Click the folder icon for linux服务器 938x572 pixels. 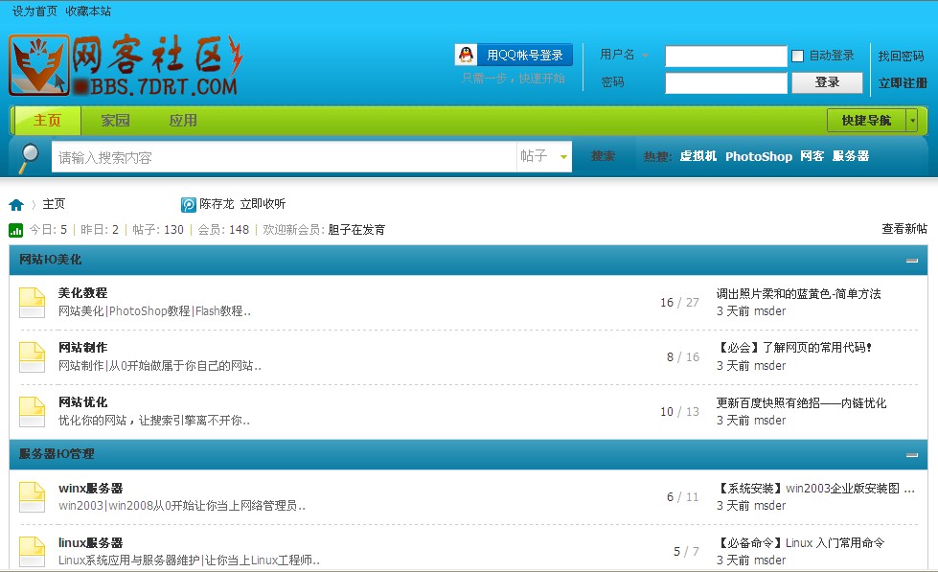[x=32, y=551]
